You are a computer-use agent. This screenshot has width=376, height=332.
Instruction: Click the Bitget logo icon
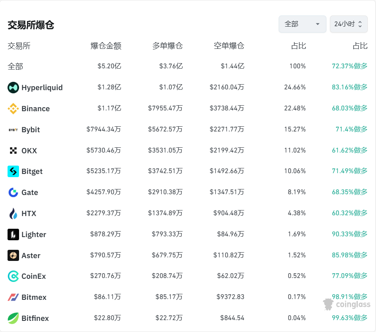click(13, 171)
